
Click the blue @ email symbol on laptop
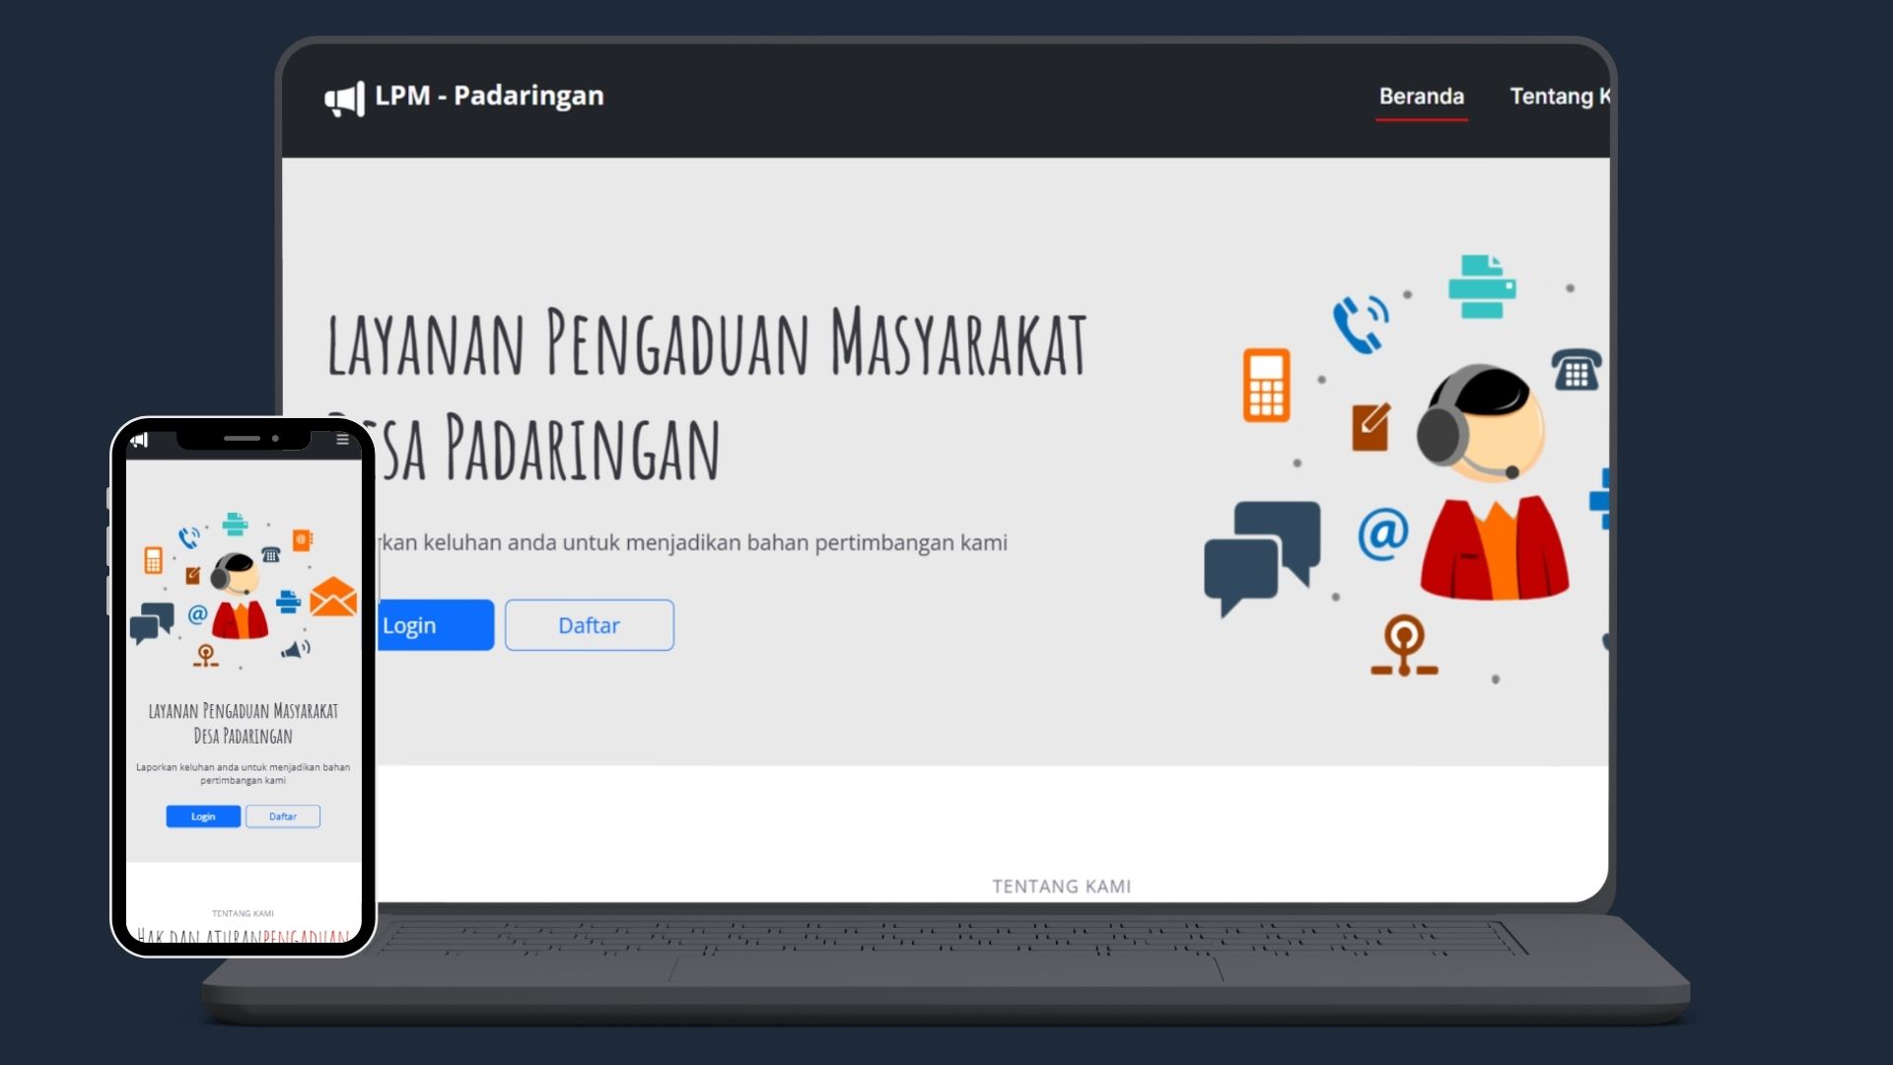[x=1382, y=533]
